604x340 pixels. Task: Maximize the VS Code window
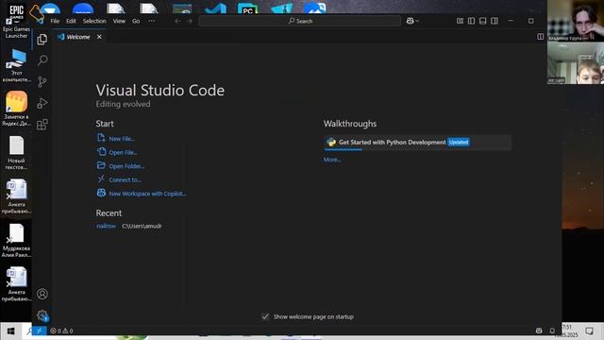[530, 21]
